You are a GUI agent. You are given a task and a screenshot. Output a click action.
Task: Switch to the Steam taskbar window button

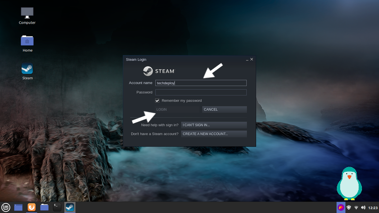coord(70,207)
